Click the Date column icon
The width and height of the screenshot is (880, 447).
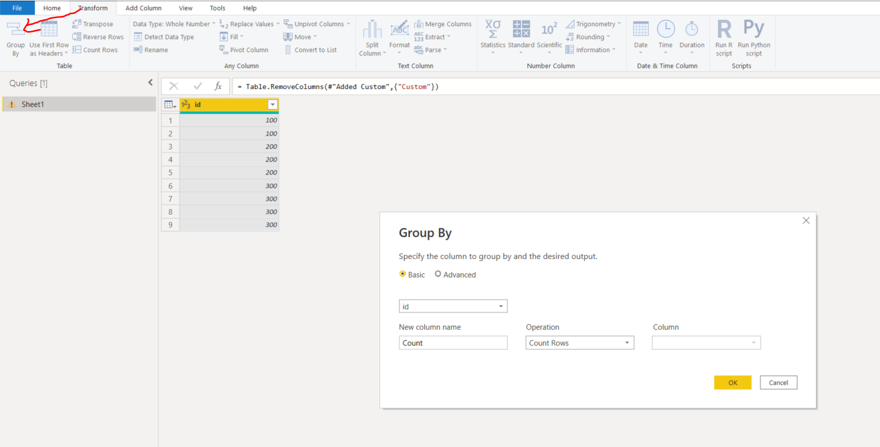(641, 29)
